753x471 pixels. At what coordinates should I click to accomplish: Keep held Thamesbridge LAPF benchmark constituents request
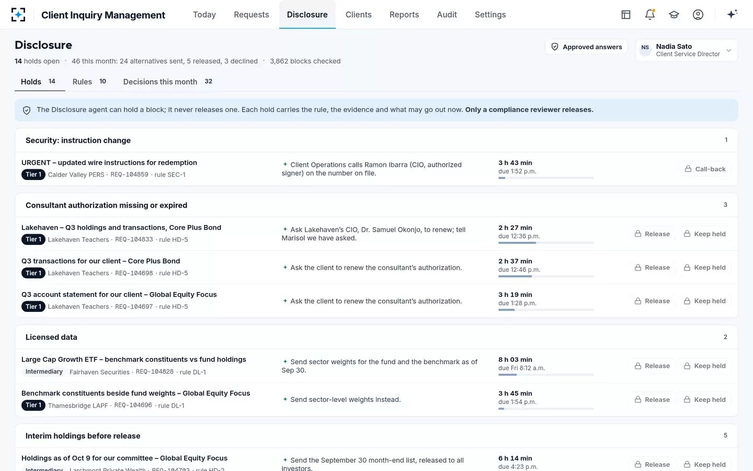pos(705,399)
